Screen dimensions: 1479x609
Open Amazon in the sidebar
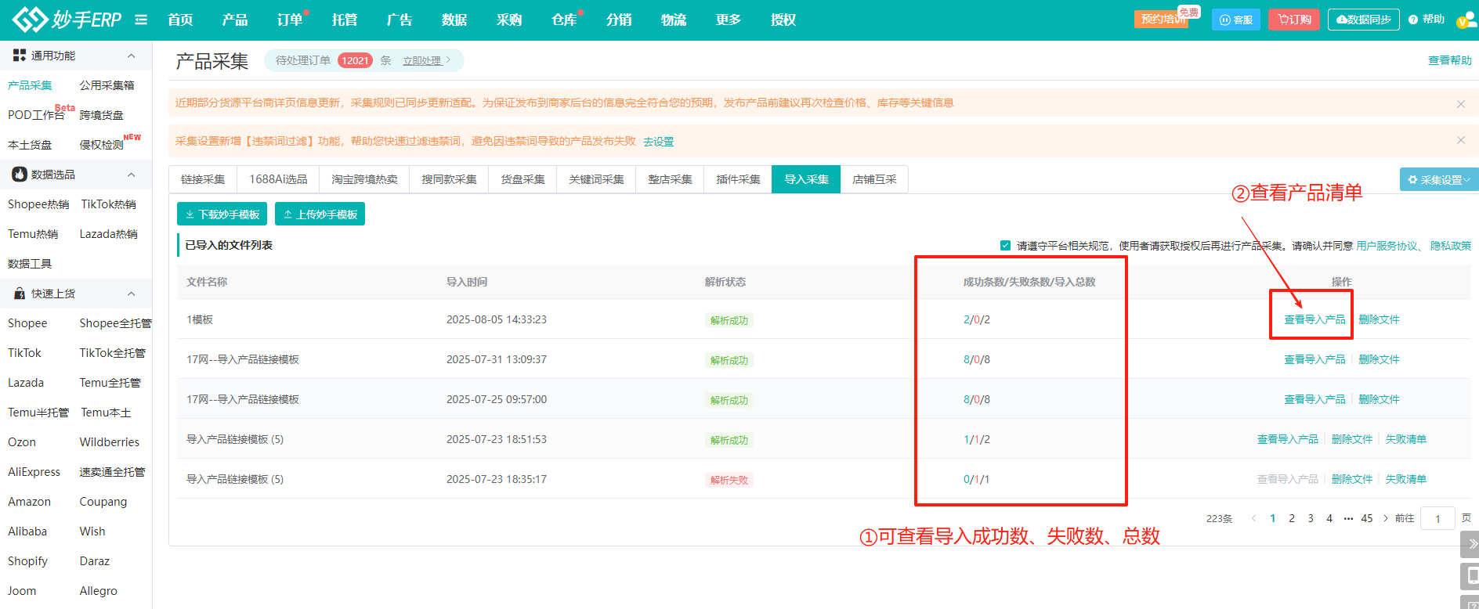(x=29, y=502)
